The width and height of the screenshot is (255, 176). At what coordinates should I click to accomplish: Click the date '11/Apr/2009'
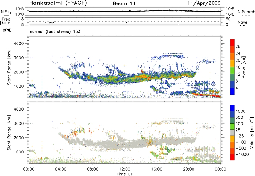click(x=204, y=3)
